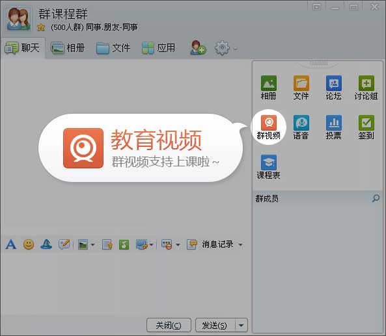Expand the message block options arrow

[178, 245]
